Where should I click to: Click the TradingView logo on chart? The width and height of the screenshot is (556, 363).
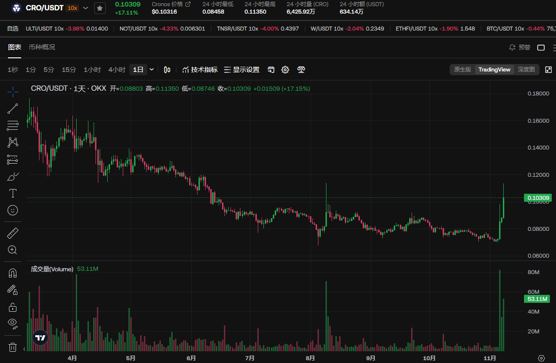[x=40, y=338]
